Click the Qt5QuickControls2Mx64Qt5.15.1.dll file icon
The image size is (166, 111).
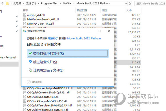(25, 93)
